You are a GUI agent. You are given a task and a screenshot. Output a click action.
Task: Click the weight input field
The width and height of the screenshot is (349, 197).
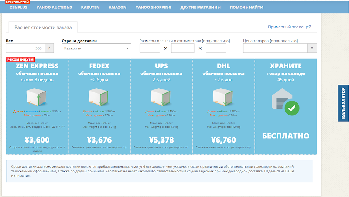25,48
